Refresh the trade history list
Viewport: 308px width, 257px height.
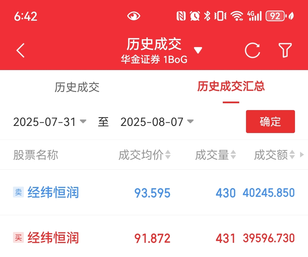pos(253,50)
